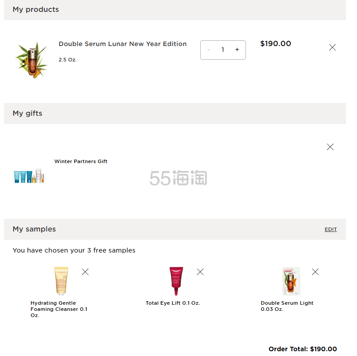The width and height of the screenshot is (357, 356).
Task: Remove Hydrating Gentle Foaming Cleanser sample
Action: coord(85,272)
